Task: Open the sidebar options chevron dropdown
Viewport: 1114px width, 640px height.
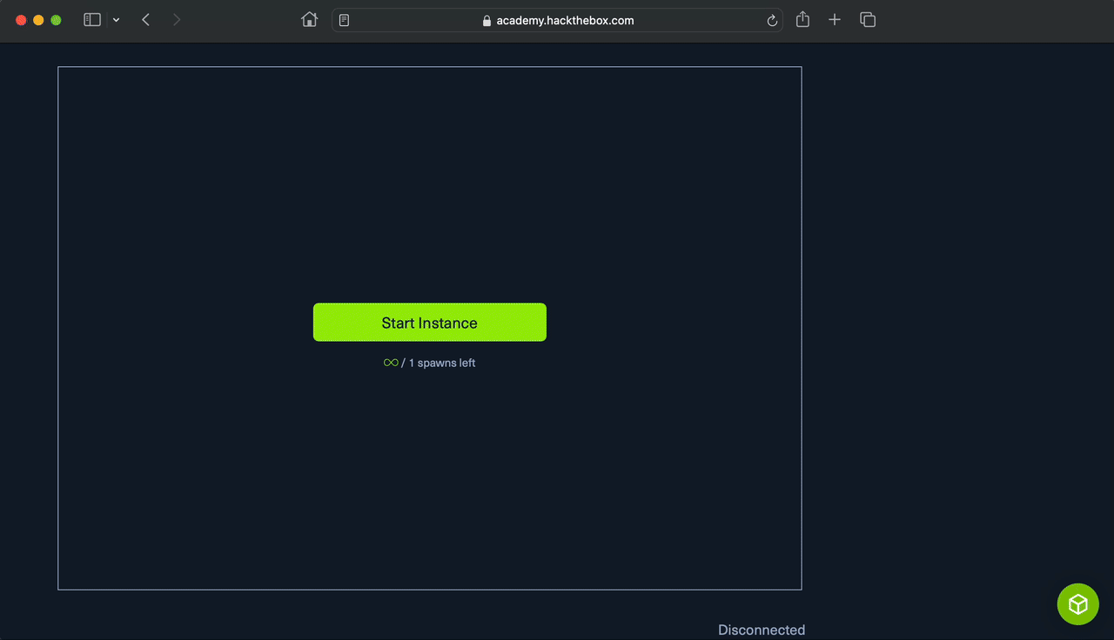Action: pyautogui.click(x=116, y=19)
